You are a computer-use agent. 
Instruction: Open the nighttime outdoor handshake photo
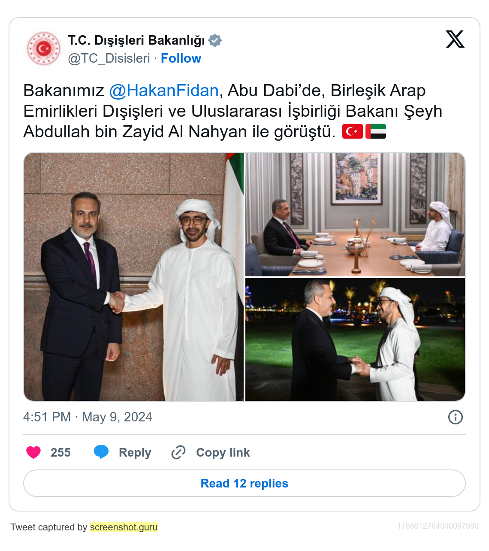[x=355, y=339]
